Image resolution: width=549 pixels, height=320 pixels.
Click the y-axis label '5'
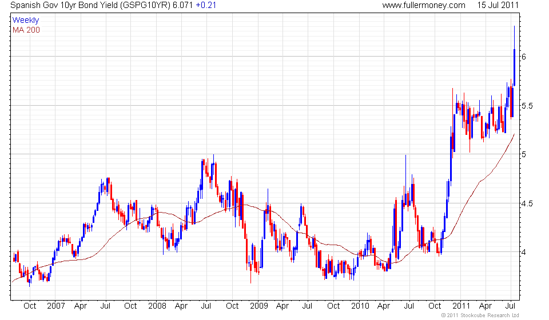tap(524, 154)
